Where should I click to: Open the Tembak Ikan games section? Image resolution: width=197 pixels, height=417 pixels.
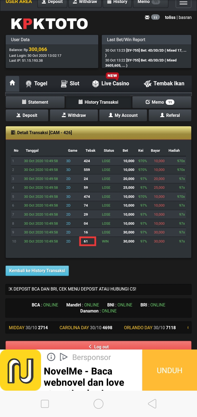pos(164,84)
